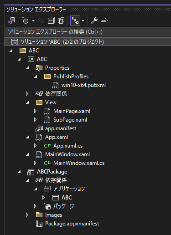Screen dimensions: 171x235
Task: Click the C# icon beside App.xaml.cs
Action: [x=47, y=146]
